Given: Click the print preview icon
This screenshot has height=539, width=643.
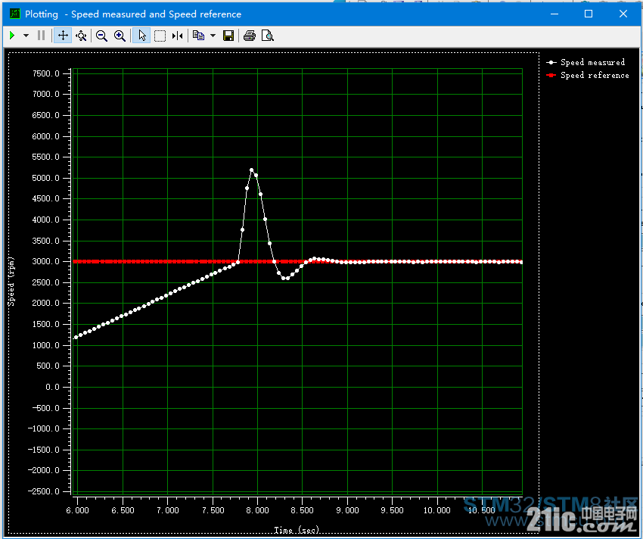Looking at the screenshot, I should click(267, 36).
